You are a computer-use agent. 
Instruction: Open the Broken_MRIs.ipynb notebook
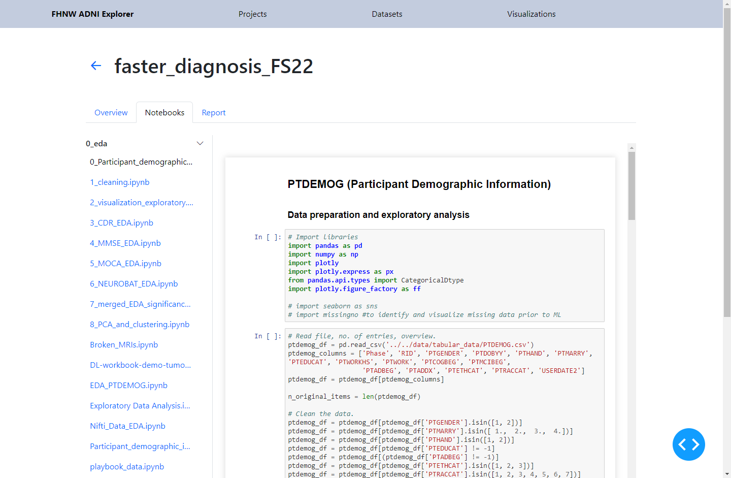point(124,344)
